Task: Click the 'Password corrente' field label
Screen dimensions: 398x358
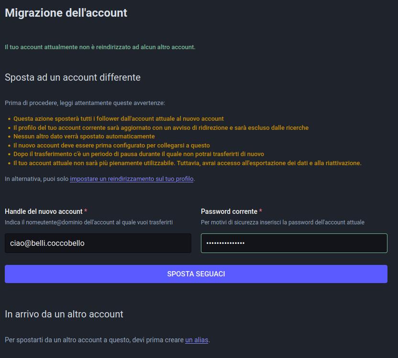Action: point(229,211)
